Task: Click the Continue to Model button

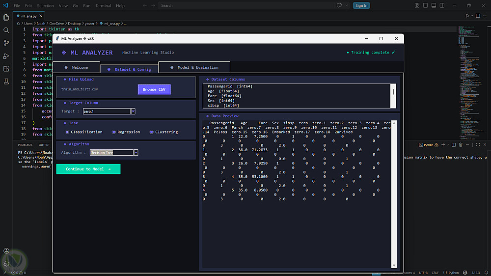Action: [x=88, y=169]
